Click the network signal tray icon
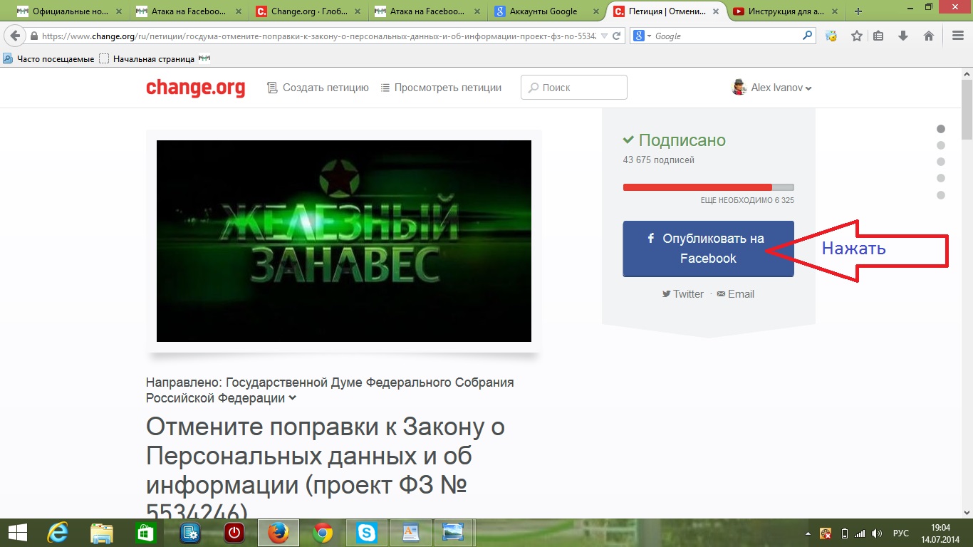Screen dimensions: 973x547 coord(860,533)
